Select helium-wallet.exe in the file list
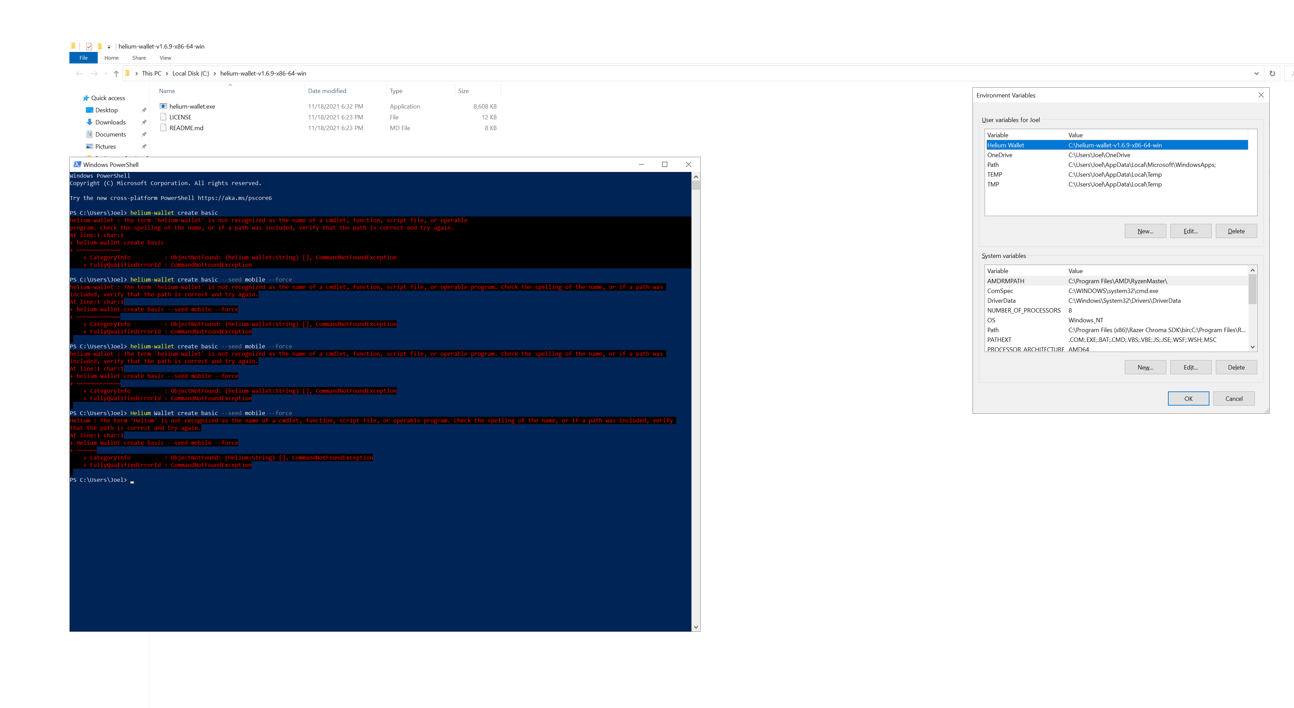 (192, 106)
